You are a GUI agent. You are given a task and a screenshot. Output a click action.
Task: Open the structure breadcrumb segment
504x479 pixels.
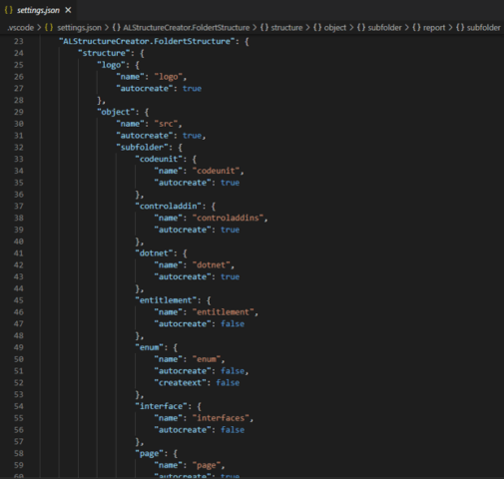[x=286, y=28]
